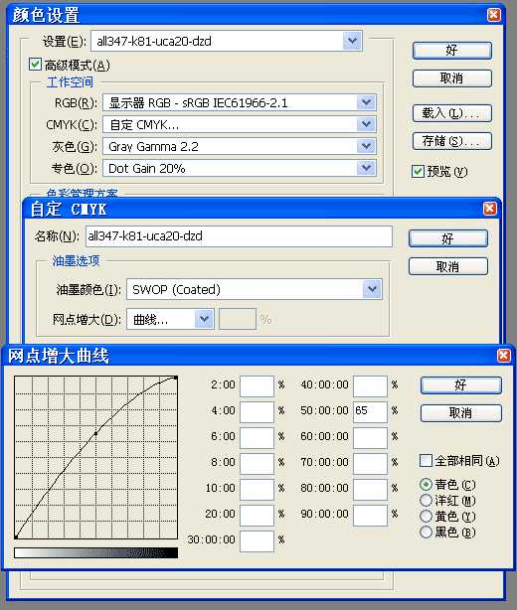Viewport: 517px width, 610px height.
Task: Click the 10% dot gain input field
Action: [x=257, y=490]
